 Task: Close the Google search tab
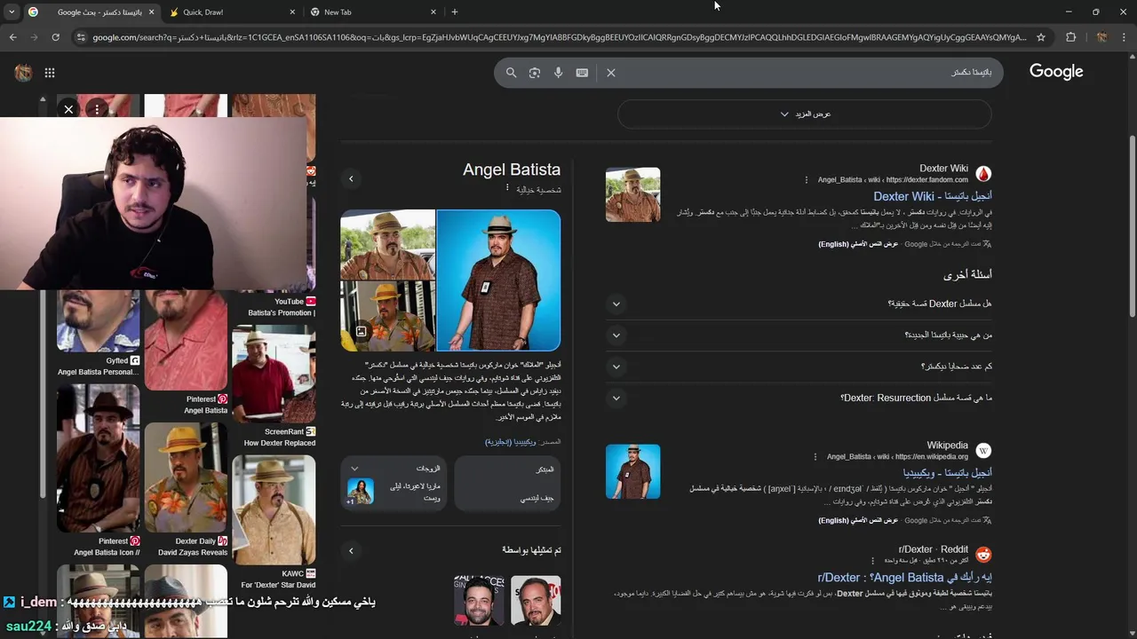[x=151, y=12]
